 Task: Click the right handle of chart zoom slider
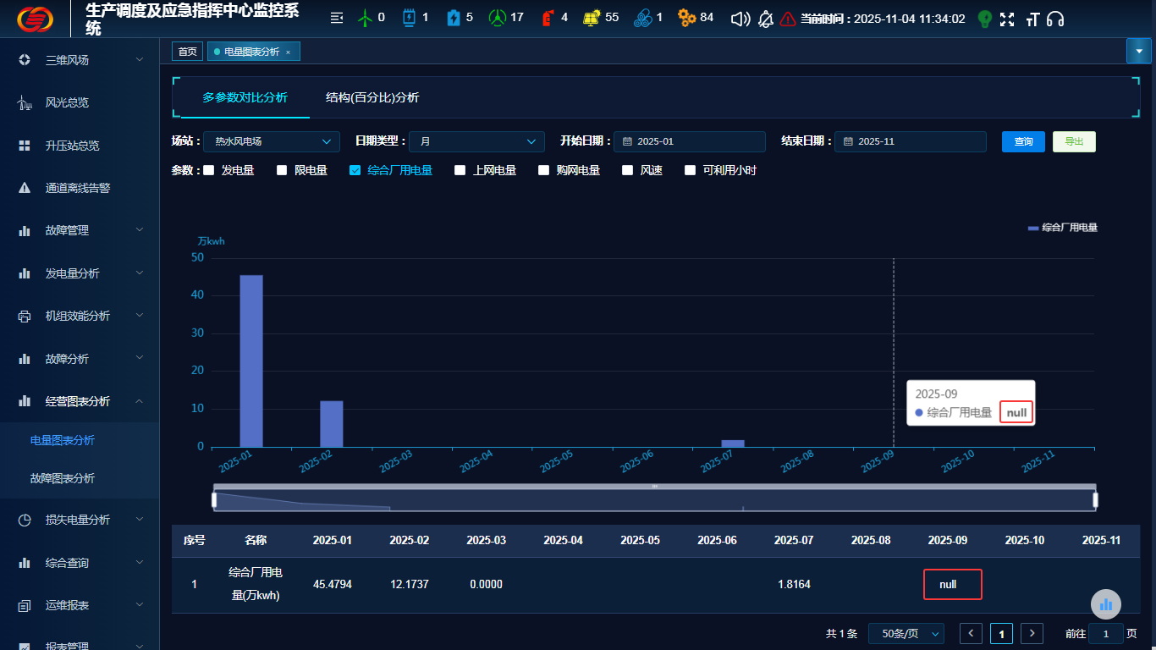coord(1095,500)
